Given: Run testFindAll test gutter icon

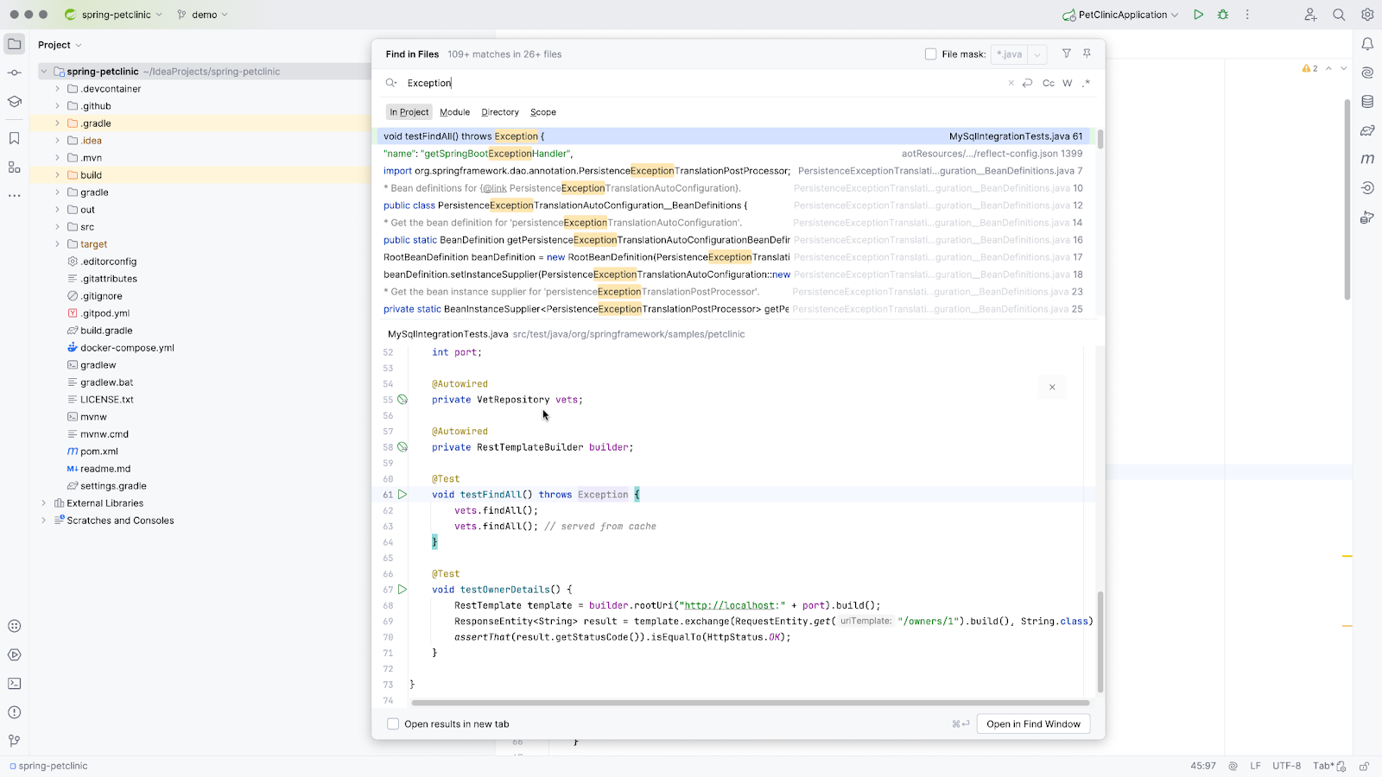Looking at the screenshot, I should click(x=403, y=495).
